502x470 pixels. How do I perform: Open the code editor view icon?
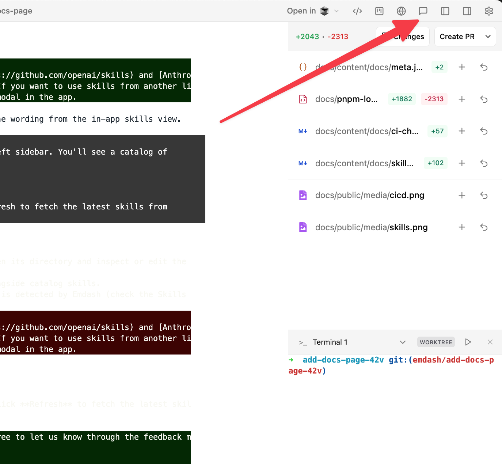click(x=357, y=11)
